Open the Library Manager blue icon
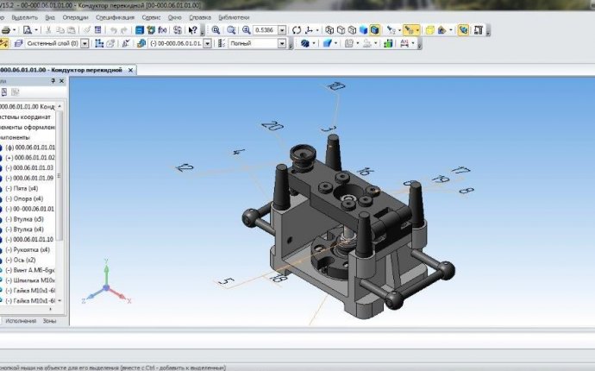Screen dimensions: 595x371 [x=140, y=30]
